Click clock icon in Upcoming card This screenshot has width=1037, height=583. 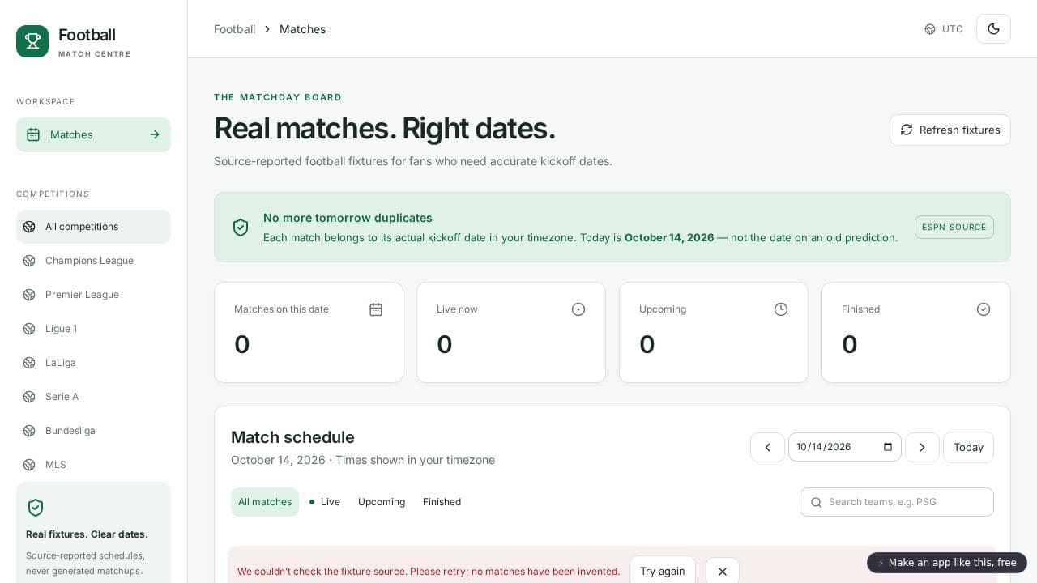click(x=781, y=309)
